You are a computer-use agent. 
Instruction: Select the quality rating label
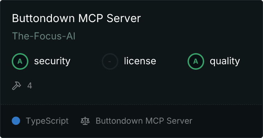[x=225, y=61]
